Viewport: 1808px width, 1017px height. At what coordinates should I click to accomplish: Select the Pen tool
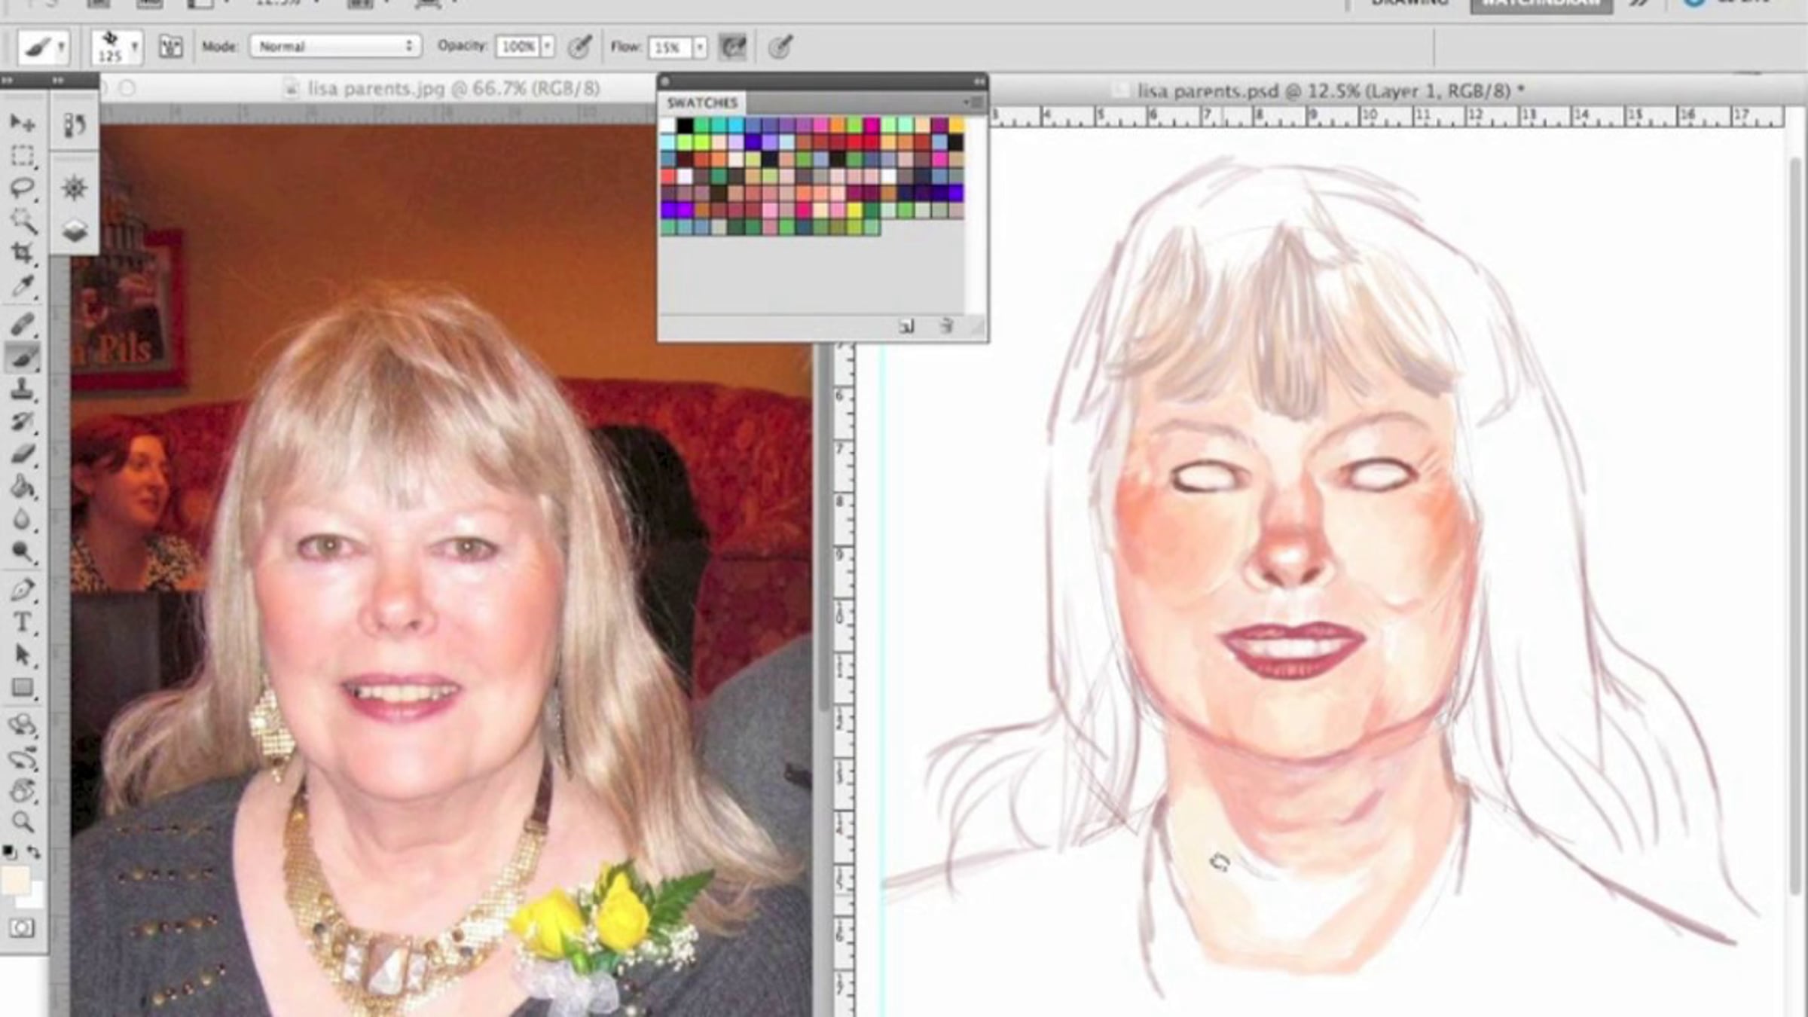(23, 590)
